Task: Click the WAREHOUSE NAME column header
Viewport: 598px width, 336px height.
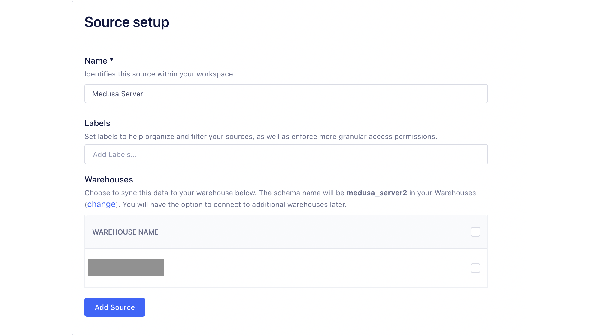Action: click(125, 232)
